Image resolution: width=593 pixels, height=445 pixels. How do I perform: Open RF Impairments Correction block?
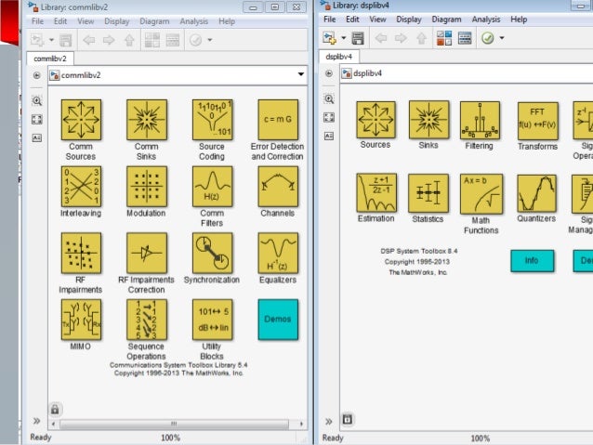[x=147, y=253]
